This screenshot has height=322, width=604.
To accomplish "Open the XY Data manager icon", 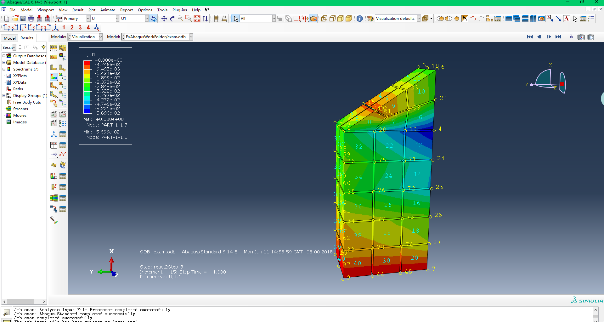I will [x=63, y=145].
